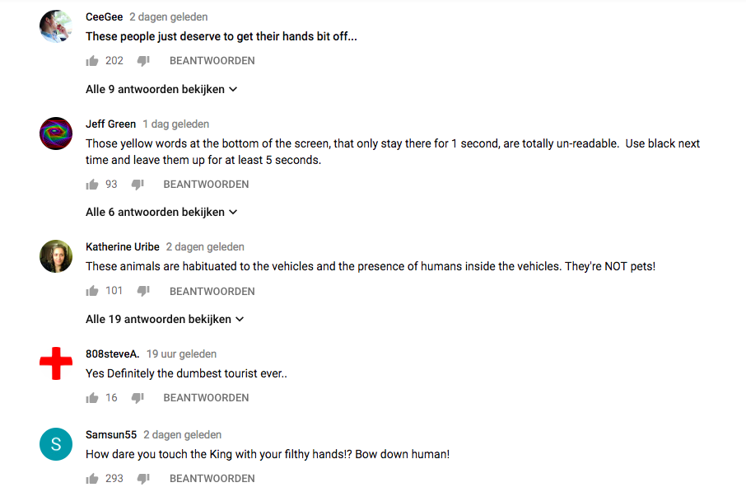The width and height of the screenshot is (746, 492).
Task: Show all 19 replies under Katherine Uribe
Action: [165, 319]
